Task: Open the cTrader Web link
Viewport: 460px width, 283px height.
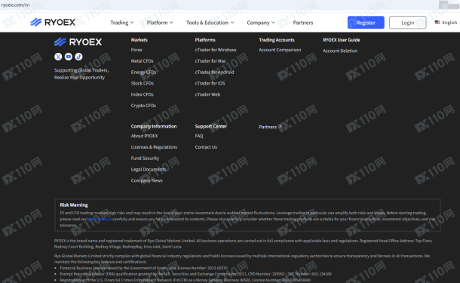Action: 207,94
